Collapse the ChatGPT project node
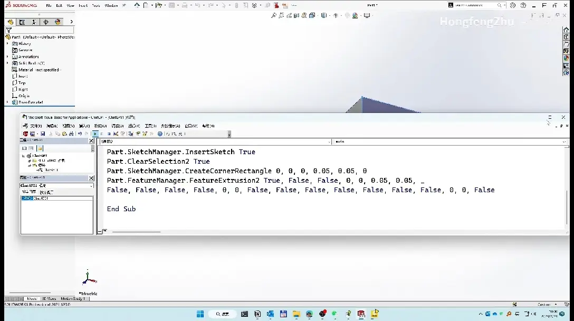Viewport: 574px width, 321px height. click(24, 156)
